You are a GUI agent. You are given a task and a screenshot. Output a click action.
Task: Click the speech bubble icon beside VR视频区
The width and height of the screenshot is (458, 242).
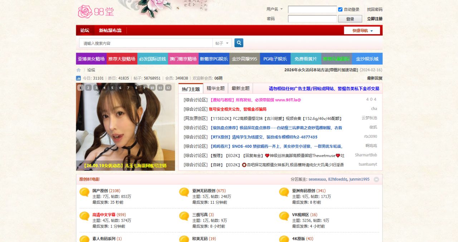click(x=284, y=216)
